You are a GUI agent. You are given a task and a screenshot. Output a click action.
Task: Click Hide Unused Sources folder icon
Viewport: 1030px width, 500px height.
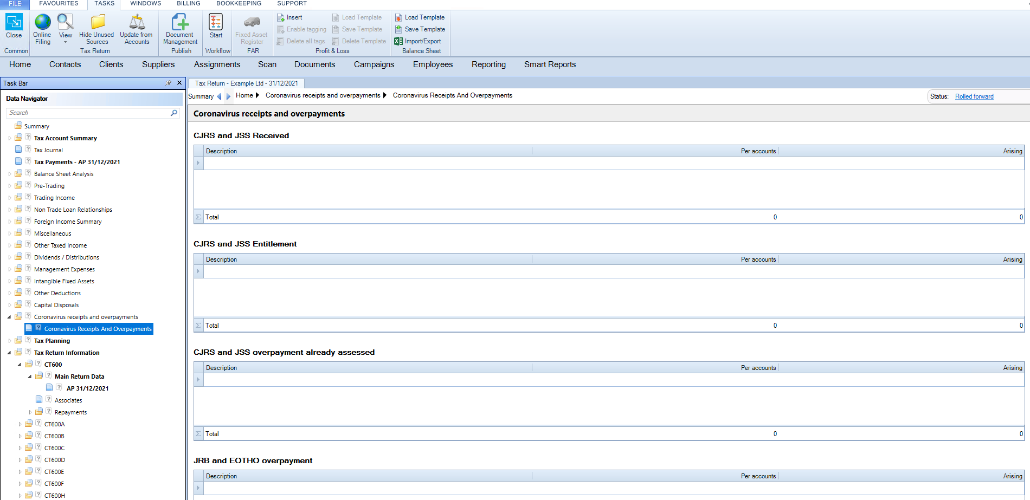point(98,22)
